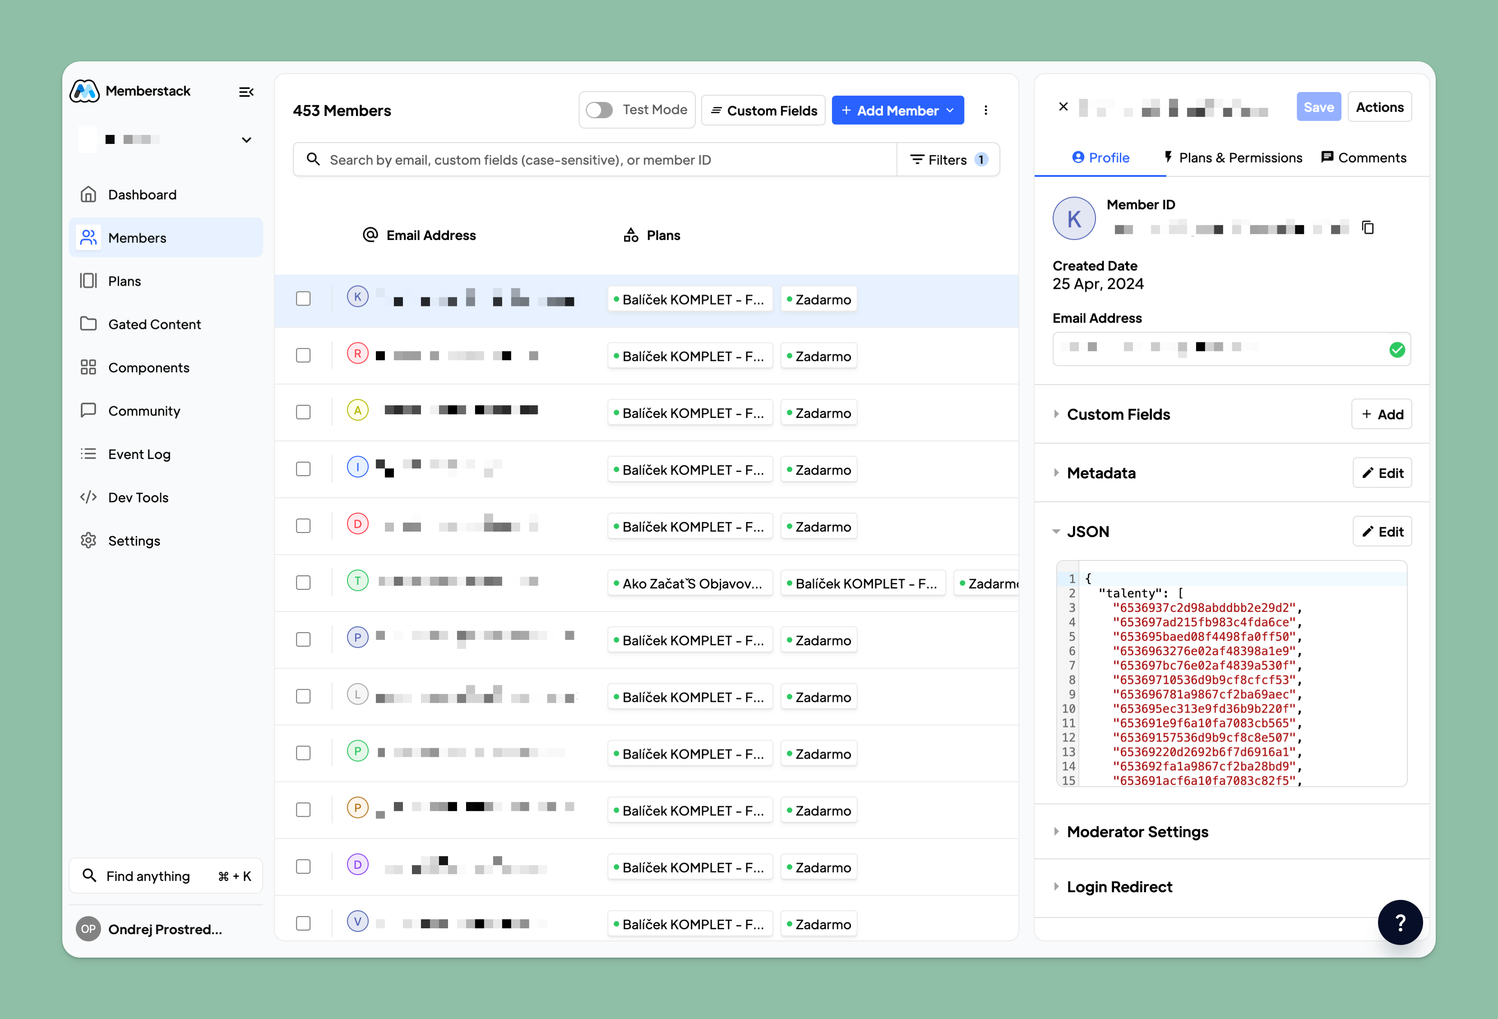
Task: Expand the Custom Fields section
Action: click(1118, 414)
